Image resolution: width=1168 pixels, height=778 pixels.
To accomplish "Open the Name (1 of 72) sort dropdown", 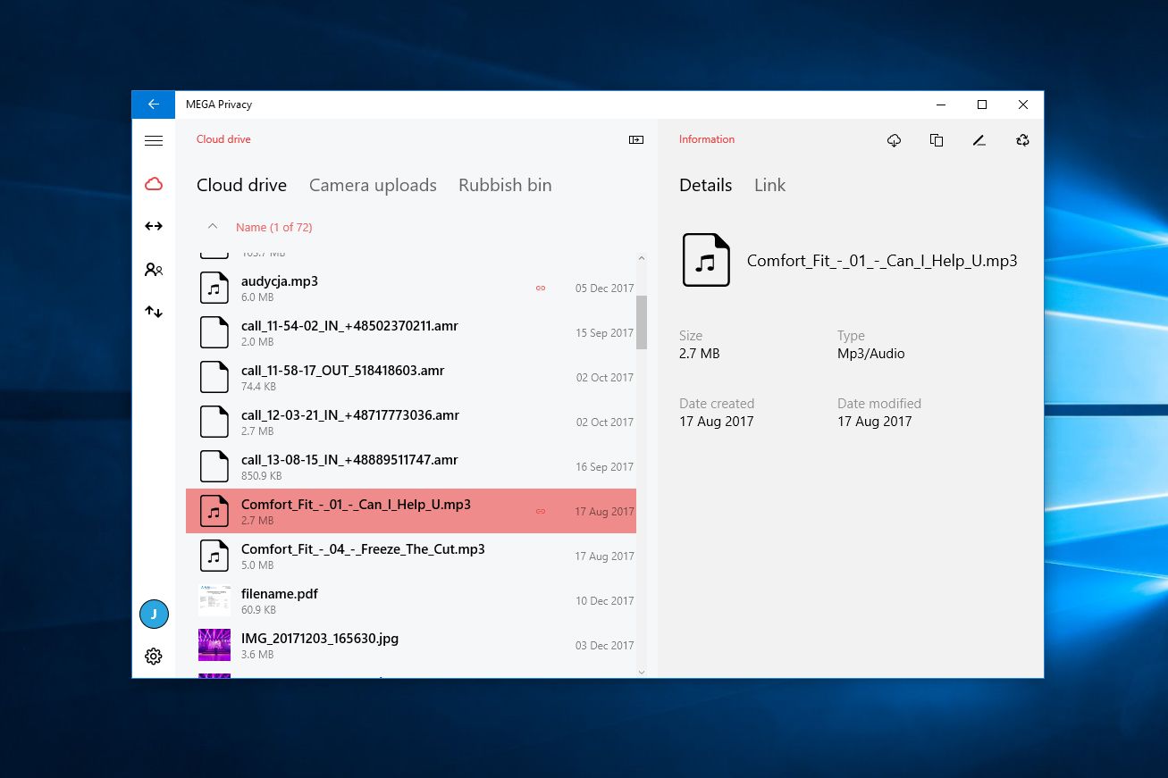I will tap(273, 228).
